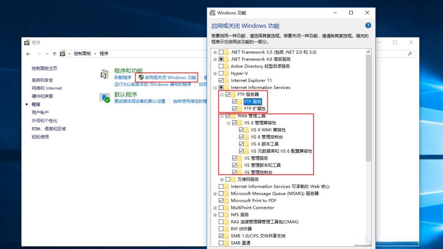Toggle .NET Framework 4.6 高级服务 checkbox

[x=221, y=59]
